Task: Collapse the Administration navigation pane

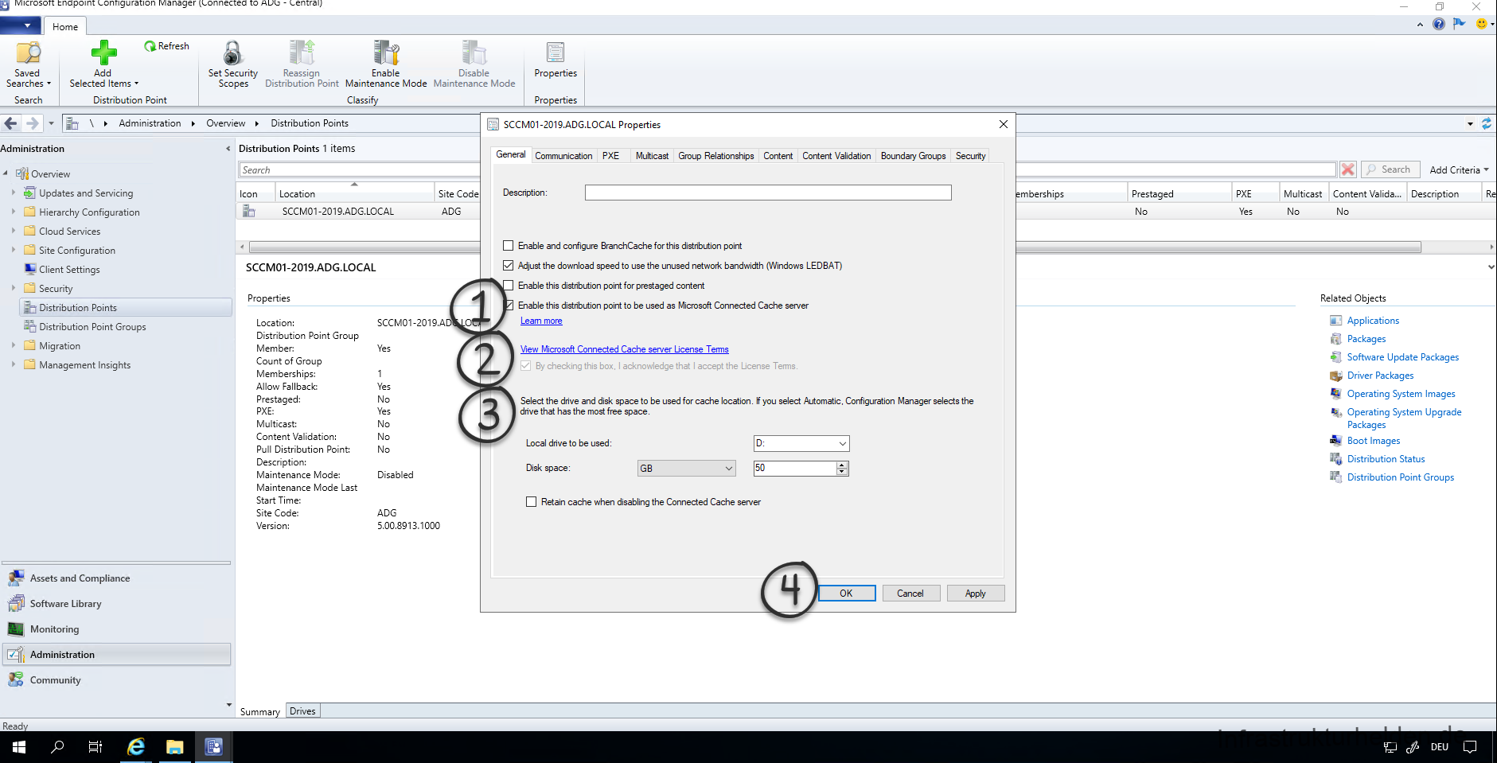Action: (228, 149)
